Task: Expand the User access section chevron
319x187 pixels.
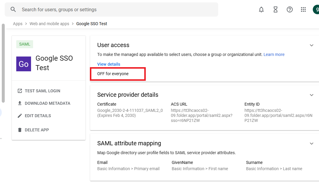Action: pyautogui.click(x=312, y=45)
